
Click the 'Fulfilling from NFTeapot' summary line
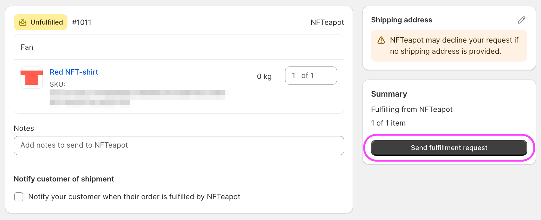tap(412, 109)
